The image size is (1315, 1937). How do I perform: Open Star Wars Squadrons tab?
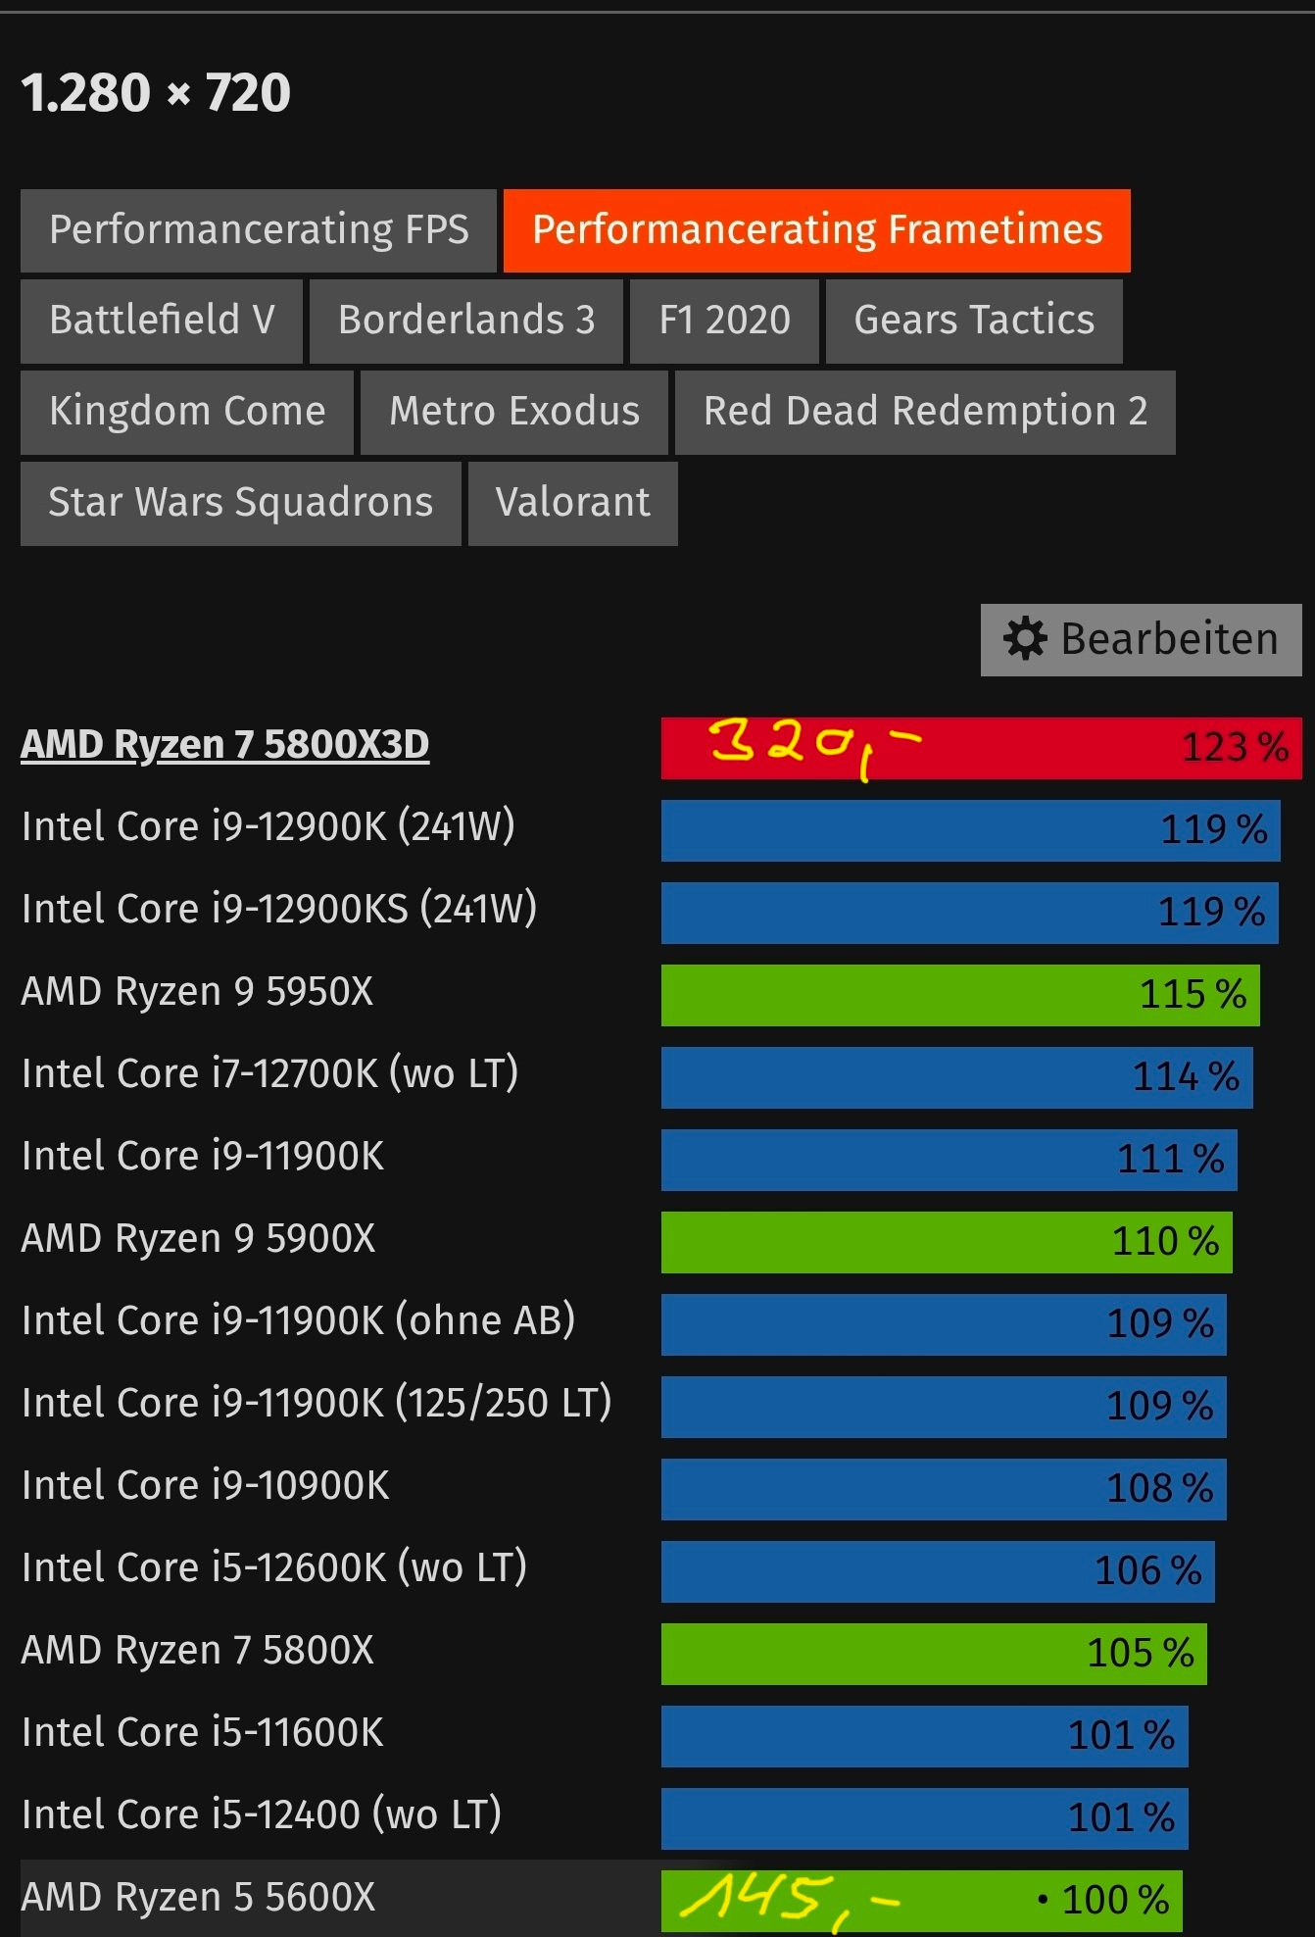(x=241, y=503)
